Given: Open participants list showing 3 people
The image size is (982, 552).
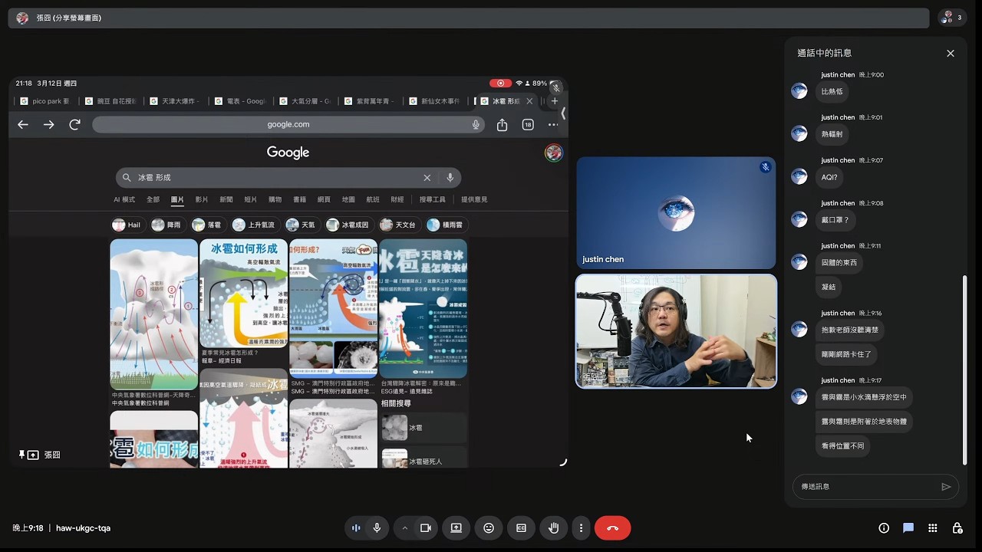Looking at the screenshot, I should pos(952,18).
